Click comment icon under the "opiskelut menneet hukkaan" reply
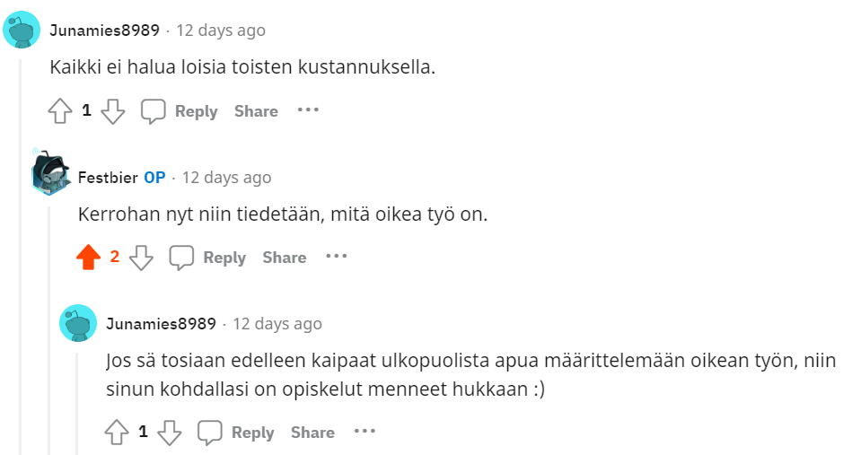This screenshot has width=843, height=455. tap(210, 433)
